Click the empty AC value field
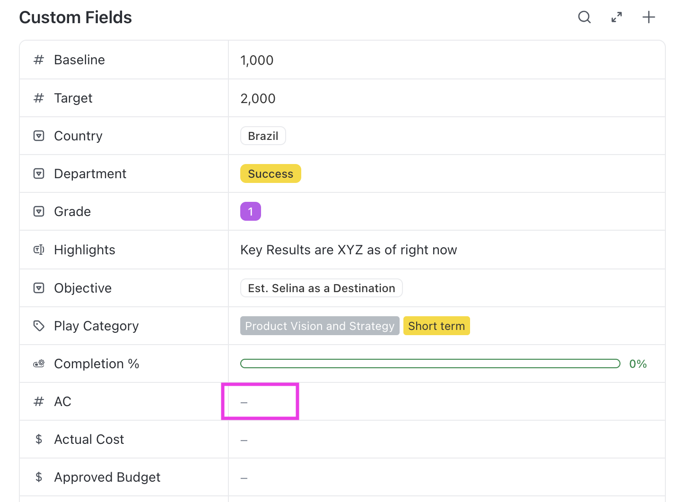This screenshot has width=681, height=502. (260, 402)
